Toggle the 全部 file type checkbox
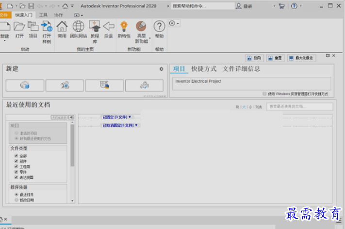Screen dimensions: 345x229 coord(16,156)
